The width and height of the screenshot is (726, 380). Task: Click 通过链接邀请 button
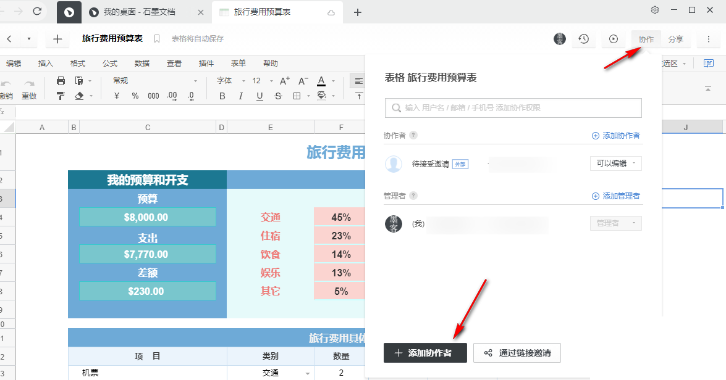(x=517, y=353)
